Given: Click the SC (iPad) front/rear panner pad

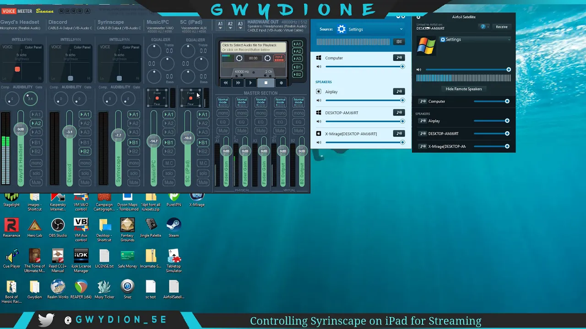Looking at the screenshot, I should point(191,98).
